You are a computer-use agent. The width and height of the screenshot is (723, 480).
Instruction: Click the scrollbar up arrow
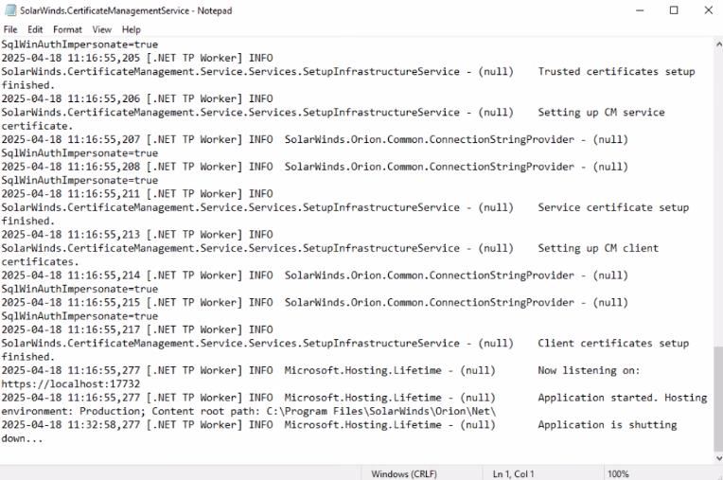pos(718,44)
